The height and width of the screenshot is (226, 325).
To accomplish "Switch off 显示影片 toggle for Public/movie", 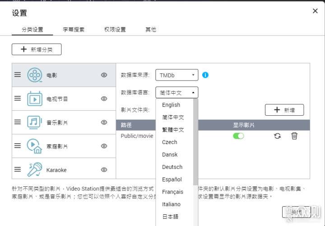I will (238, 136).
